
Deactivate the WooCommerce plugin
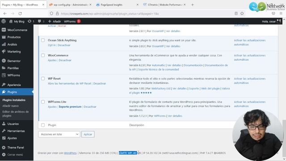tap(65, 60)
